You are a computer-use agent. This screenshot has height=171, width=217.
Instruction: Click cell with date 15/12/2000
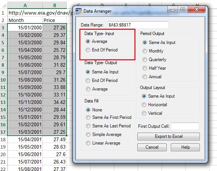pyautogui.click(x=25, y=110)
